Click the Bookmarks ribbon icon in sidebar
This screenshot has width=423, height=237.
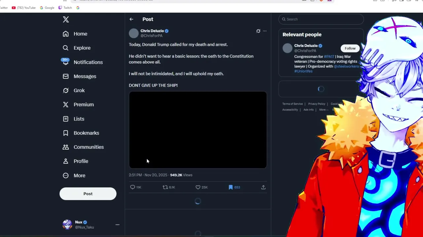click(66, 133)
